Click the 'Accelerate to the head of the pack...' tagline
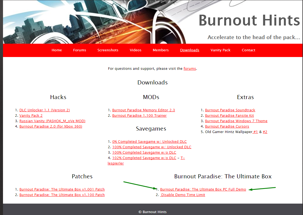303x215 pixels. [x=254, y=37]
